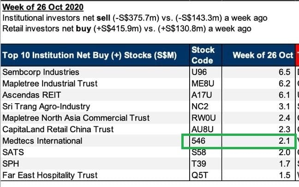Select the Stock Code column header

click(x=202, y=55)
